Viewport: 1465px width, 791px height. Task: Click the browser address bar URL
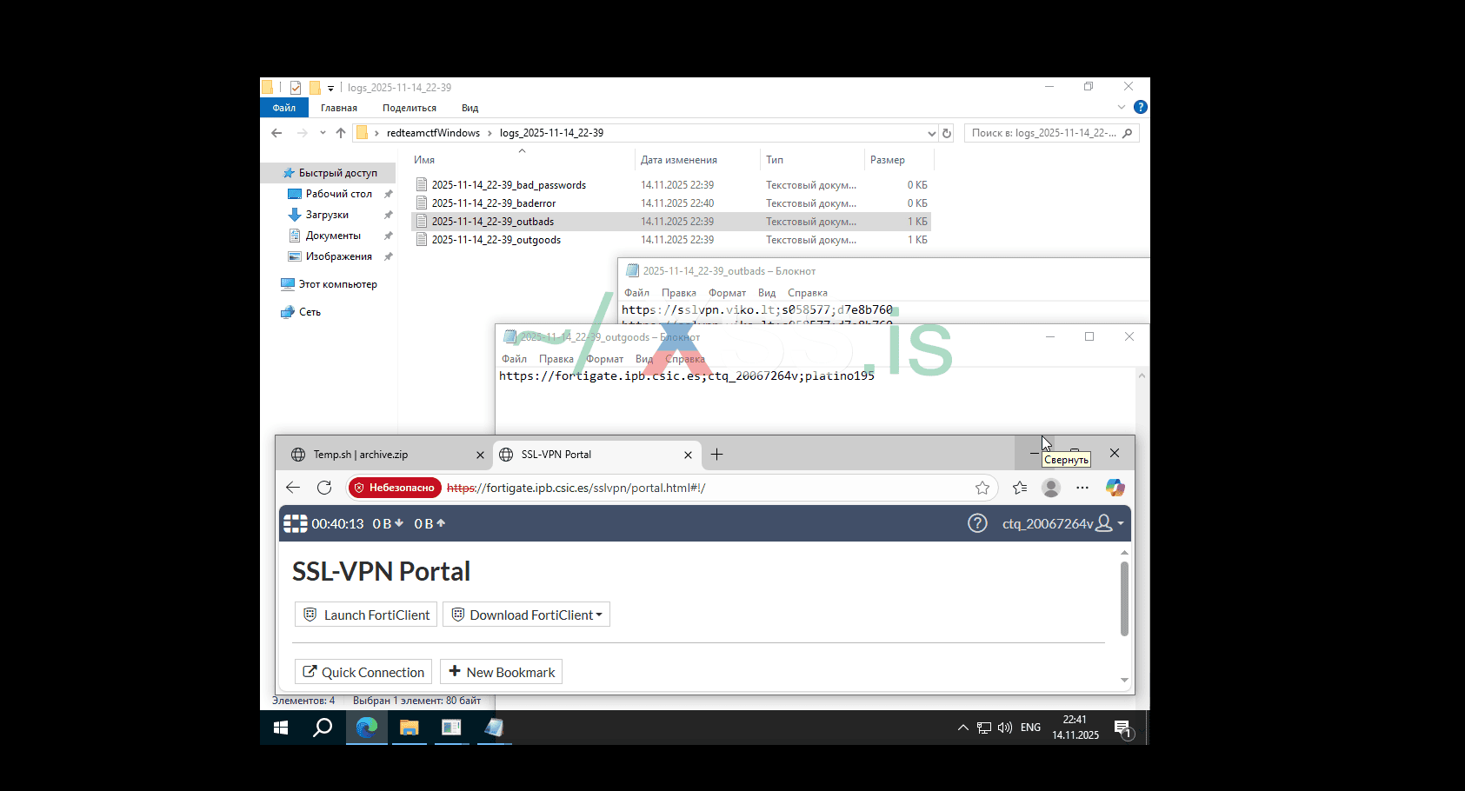pyautogui.click(x=576, y=488)
